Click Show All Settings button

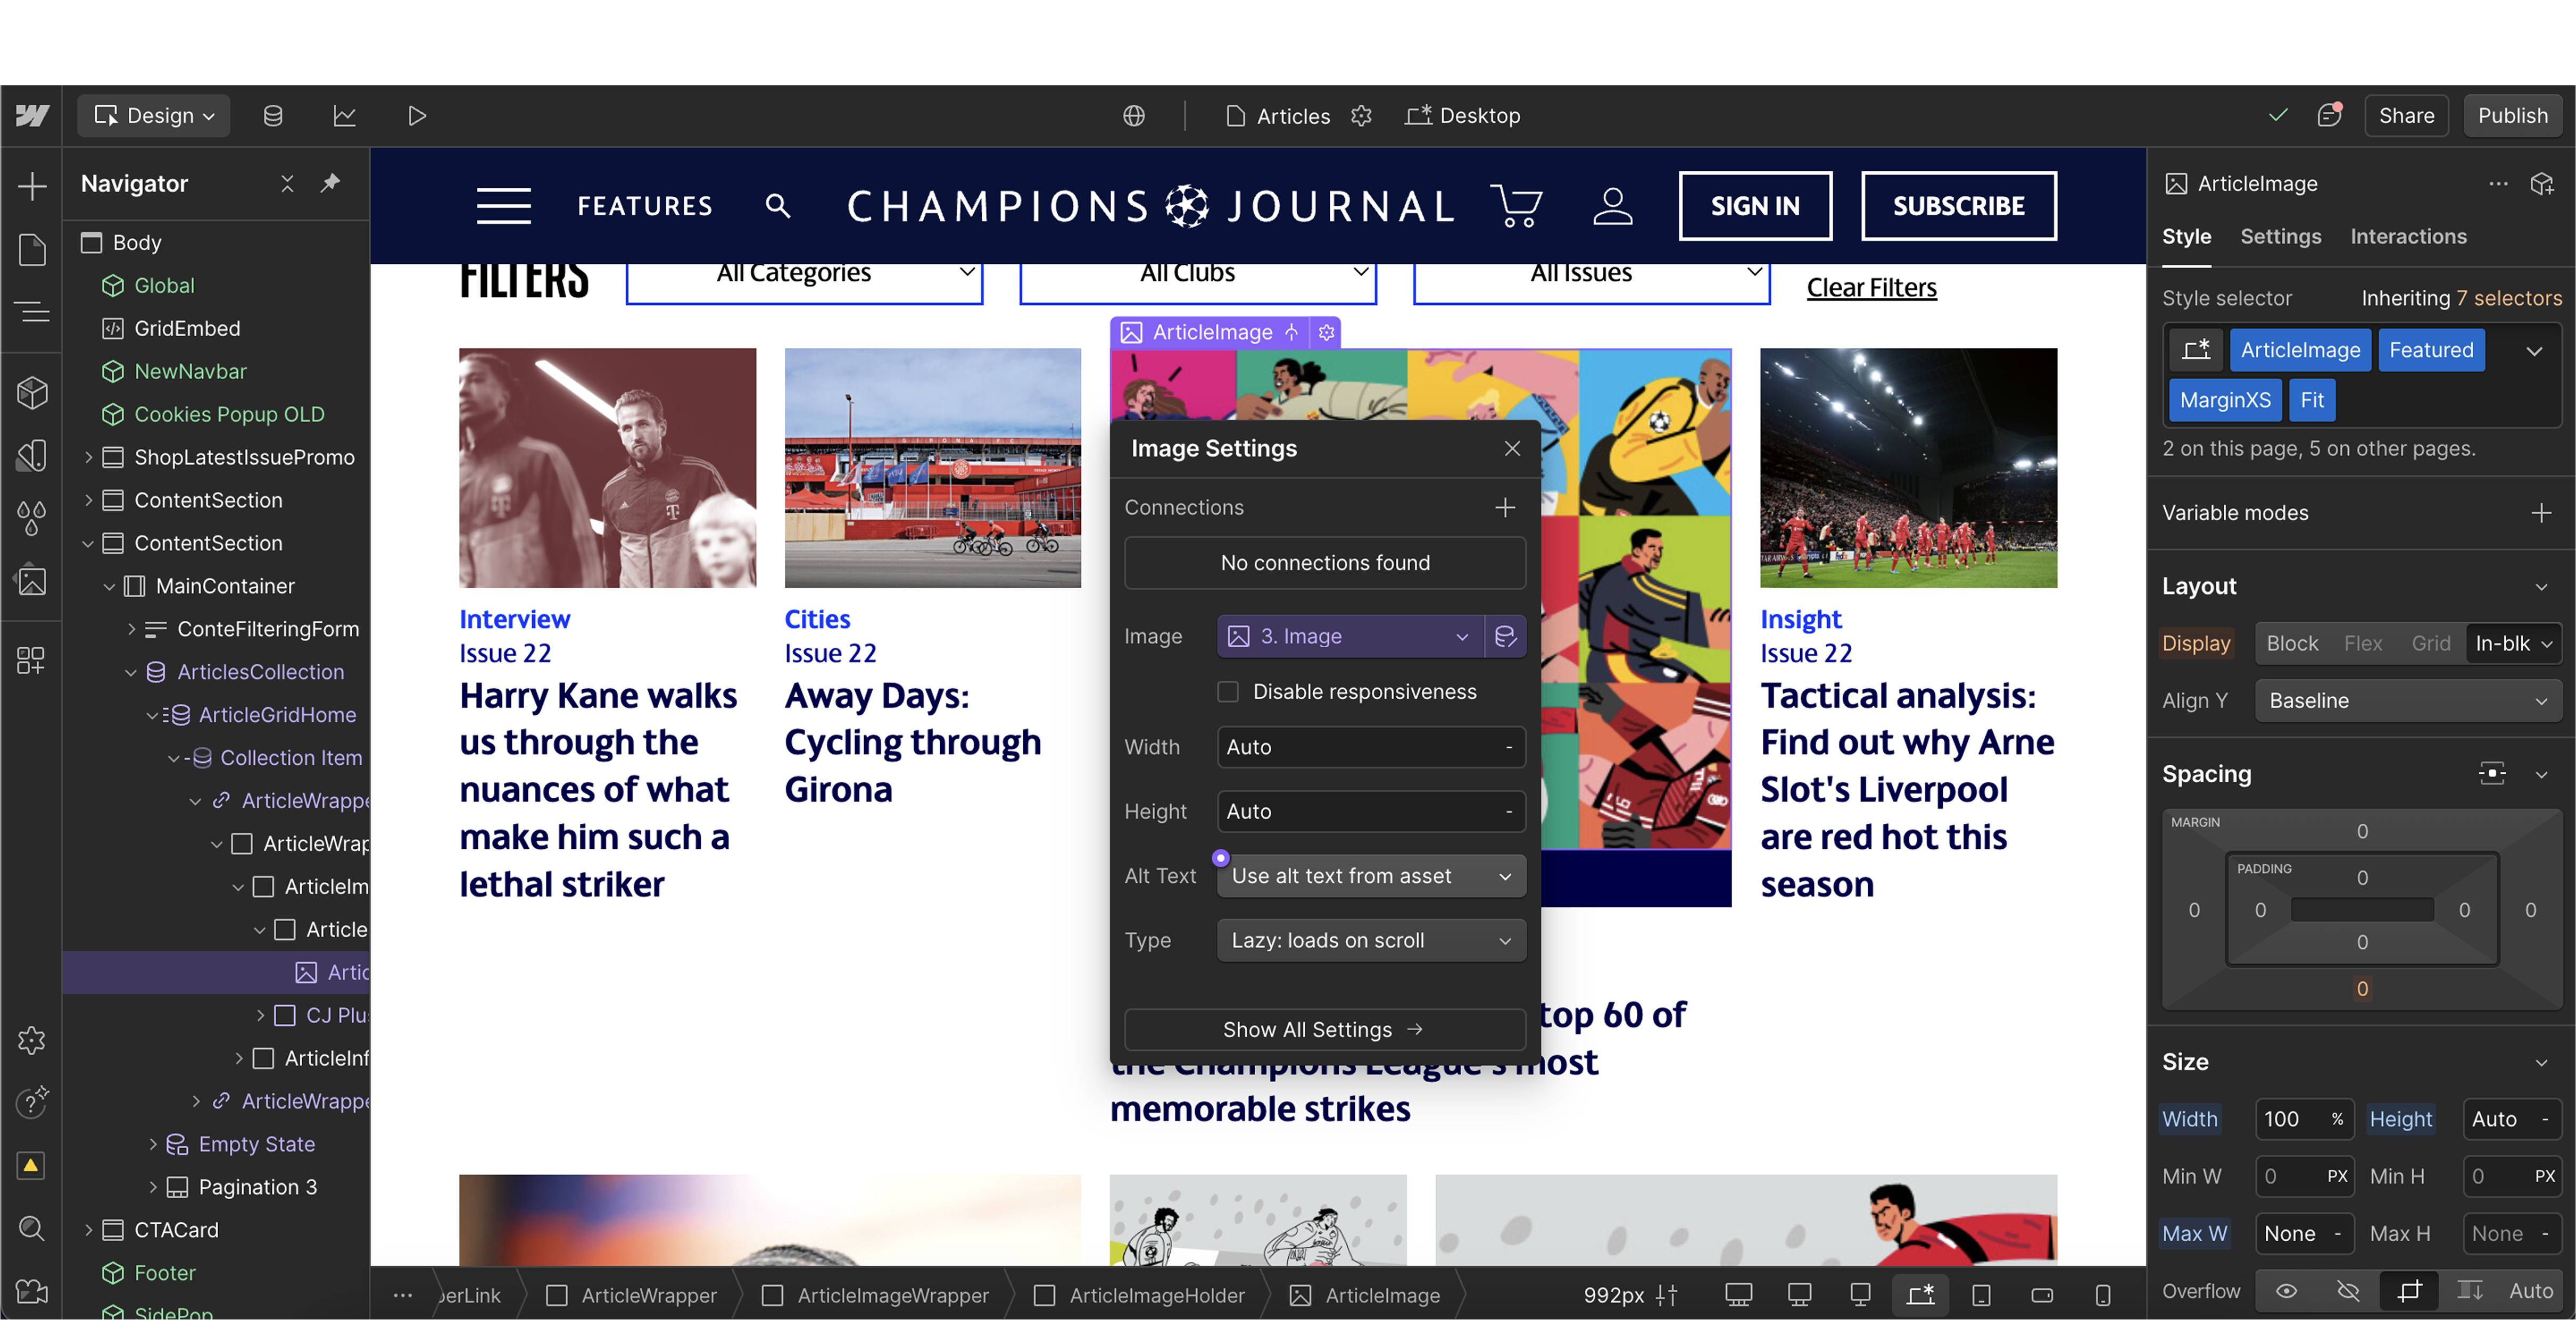(x=1324, y=1029)
